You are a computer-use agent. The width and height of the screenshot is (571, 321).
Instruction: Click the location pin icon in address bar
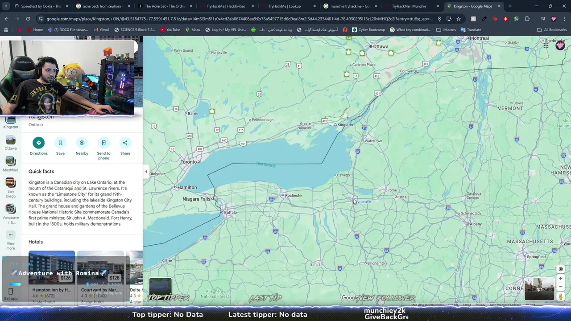point(439,19)
